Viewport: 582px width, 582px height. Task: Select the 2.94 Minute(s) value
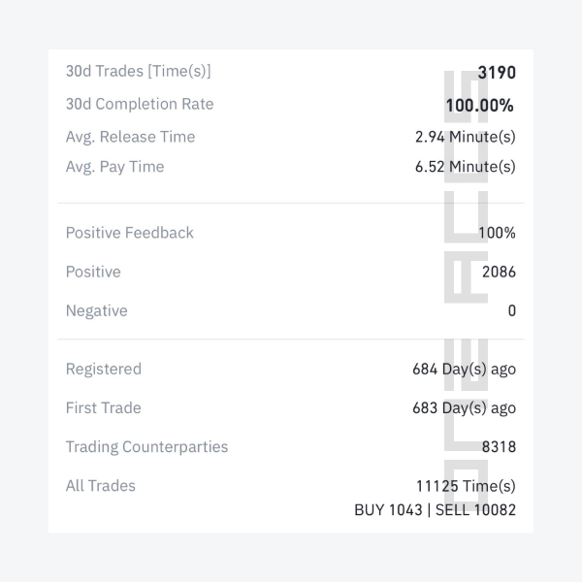pyautogui.click(x=466, y=137)
